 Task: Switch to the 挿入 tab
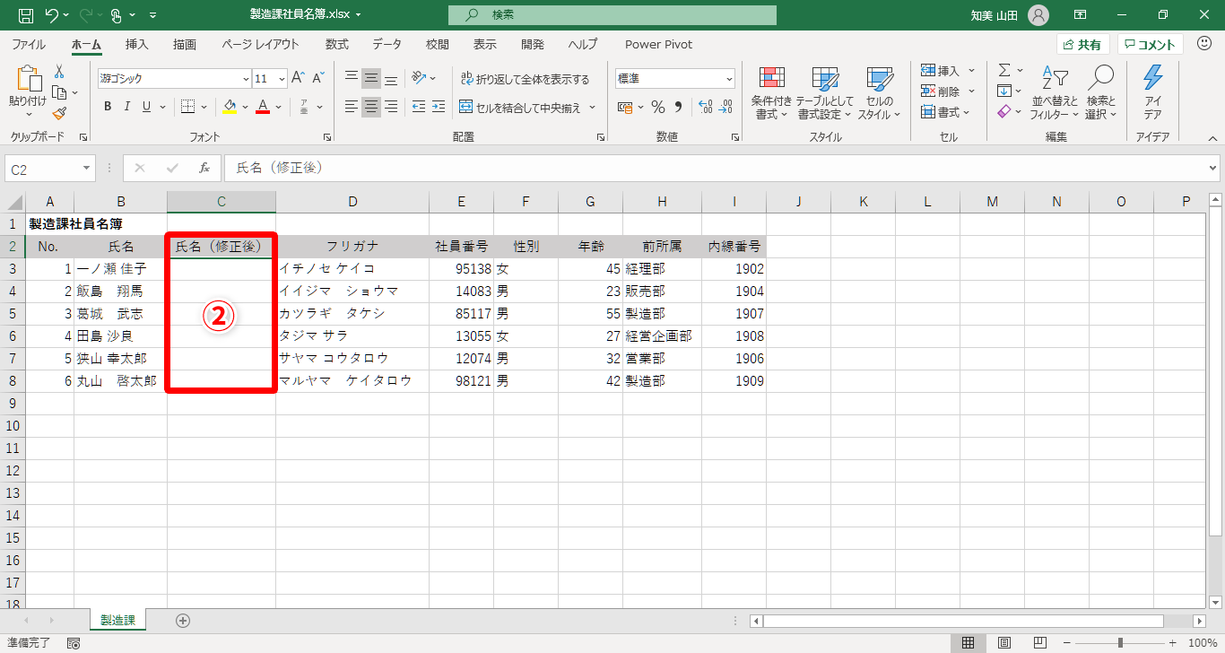[137, 44]
